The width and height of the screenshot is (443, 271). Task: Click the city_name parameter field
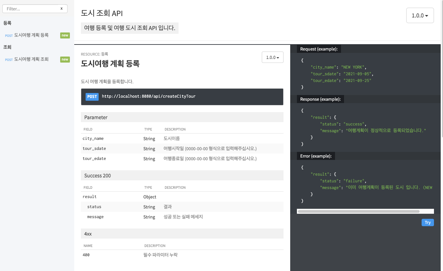pos(93,139)
